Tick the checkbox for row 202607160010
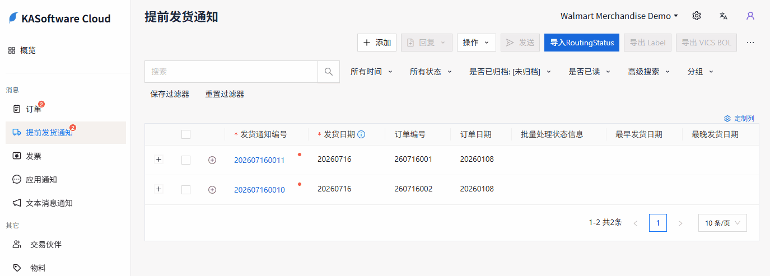 pyautogui.click(x=186, y=190)
